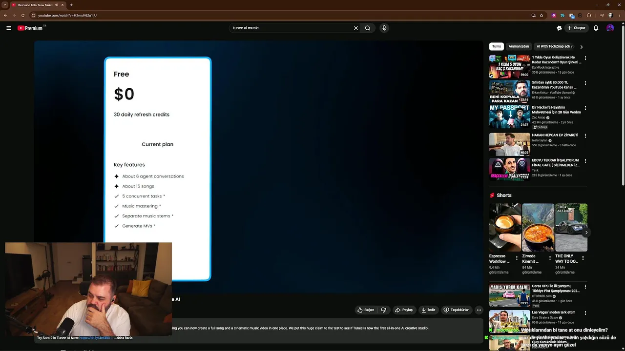Open 'EBOYU TEKRAR İFŞALIYORUM' title link
The image size is (625, 351).
click(556, 163)
